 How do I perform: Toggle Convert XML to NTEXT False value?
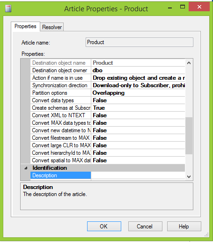coord(138,115)
